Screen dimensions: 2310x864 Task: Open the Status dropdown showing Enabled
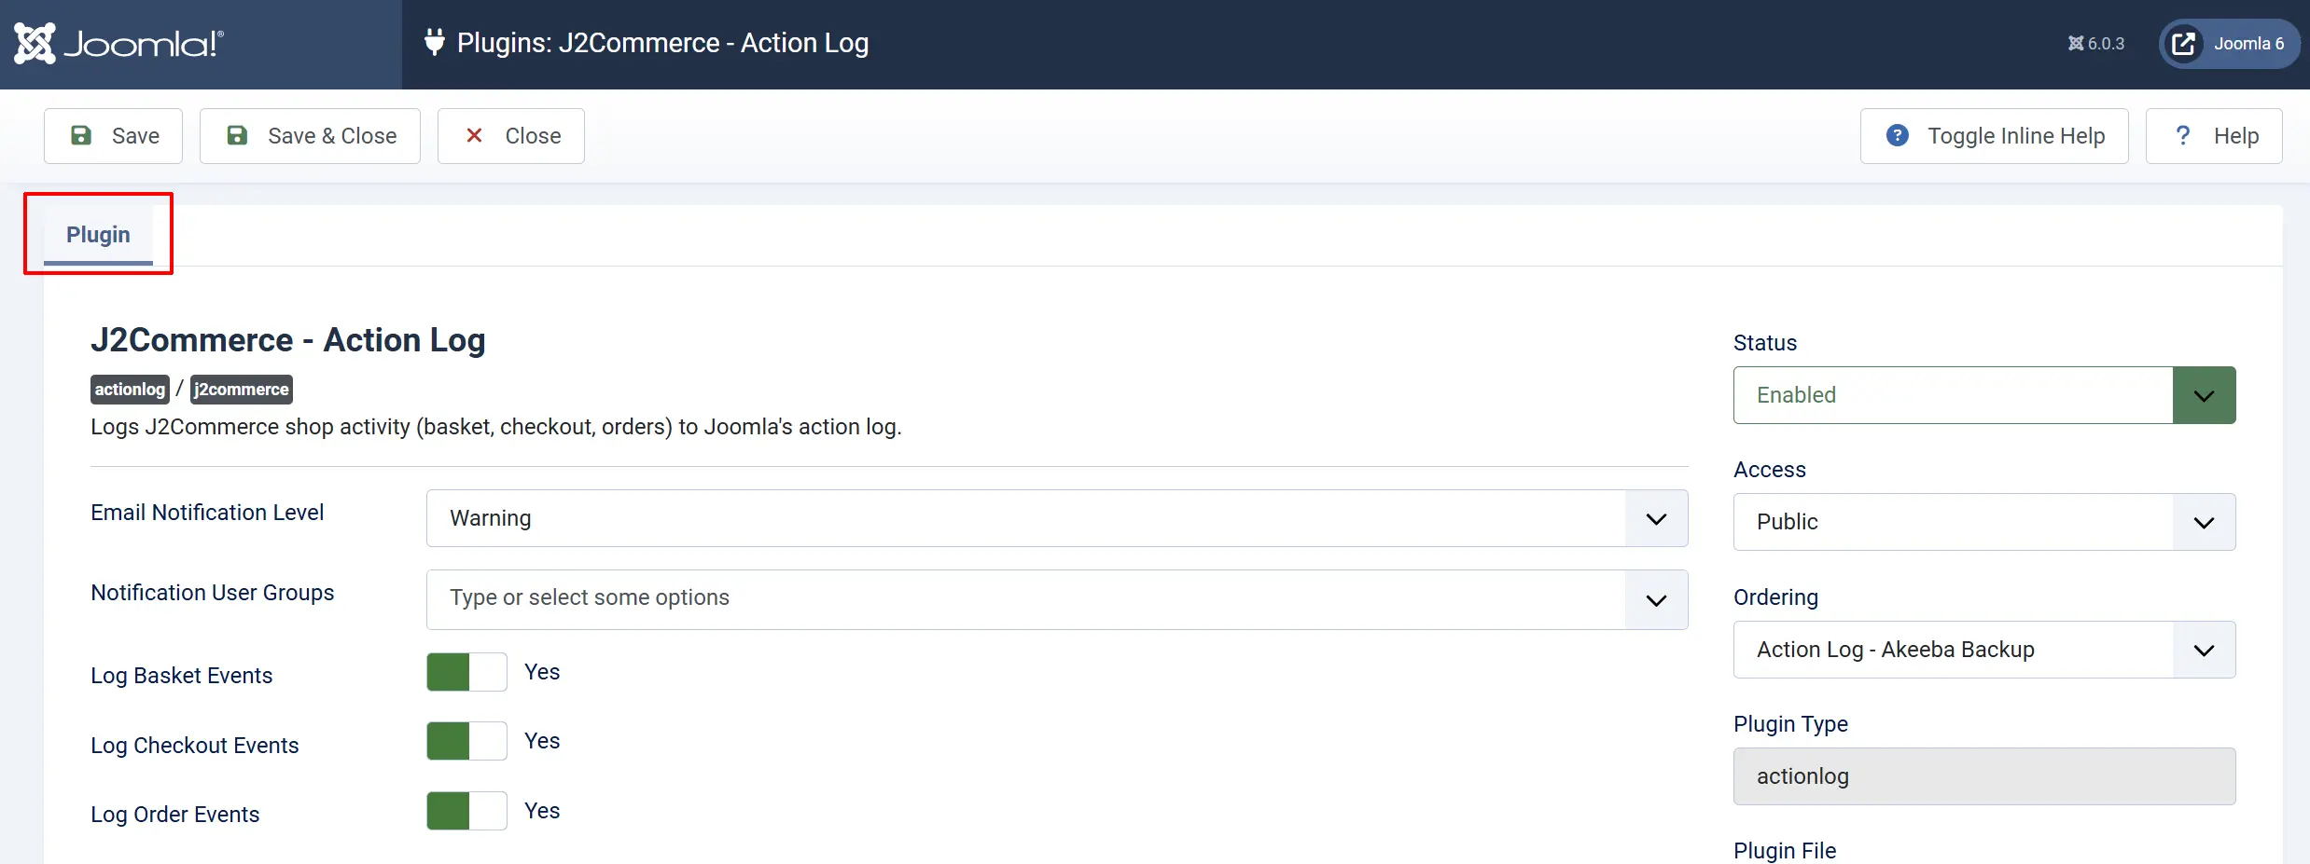(x=1984, y=395)
